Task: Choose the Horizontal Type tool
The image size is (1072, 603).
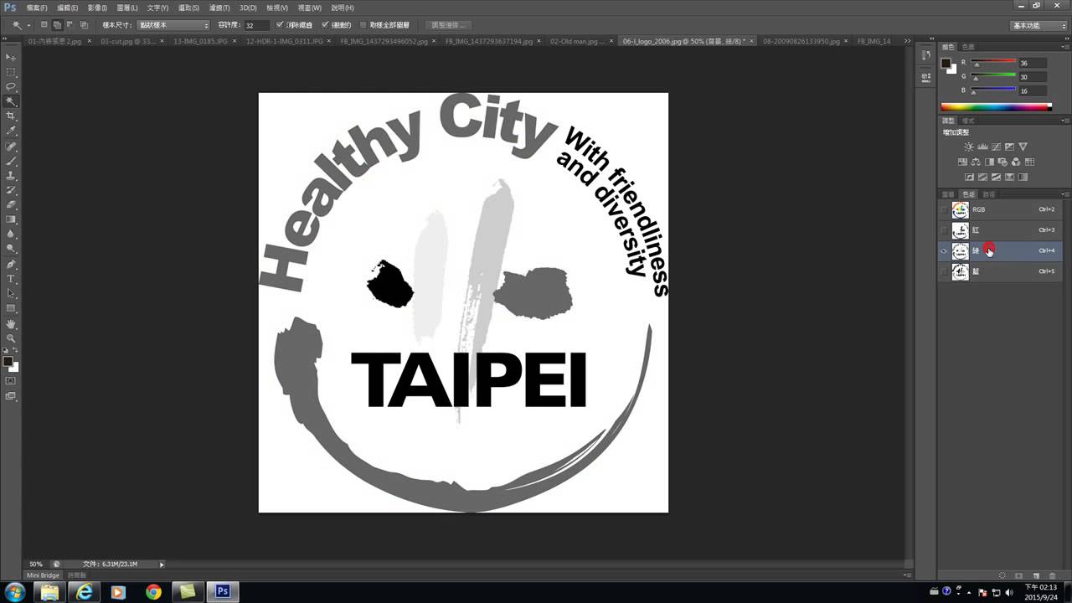Action: click(11, 278)
